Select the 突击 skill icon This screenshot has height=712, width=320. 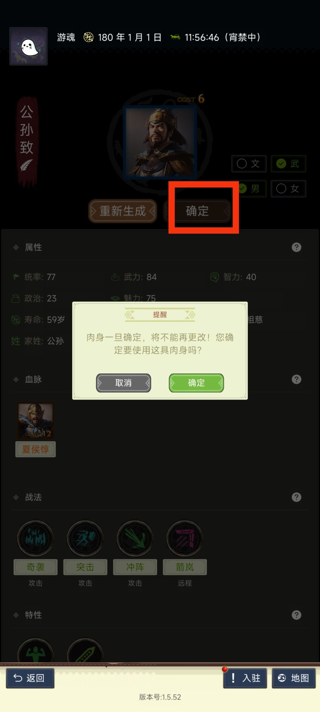point(85,538)
